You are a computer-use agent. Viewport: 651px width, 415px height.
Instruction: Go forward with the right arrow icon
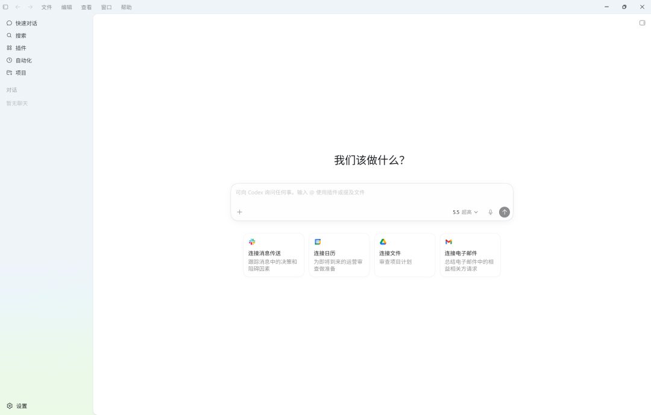coord(30,7)
